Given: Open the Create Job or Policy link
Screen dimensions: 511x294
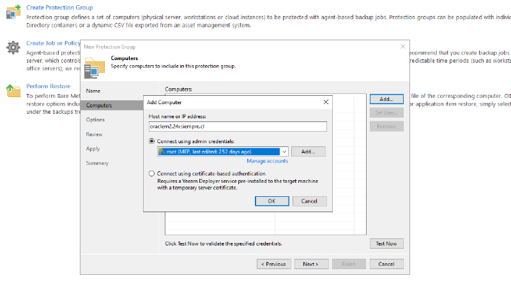Looking at the screenshot, I should pos(53,43).
